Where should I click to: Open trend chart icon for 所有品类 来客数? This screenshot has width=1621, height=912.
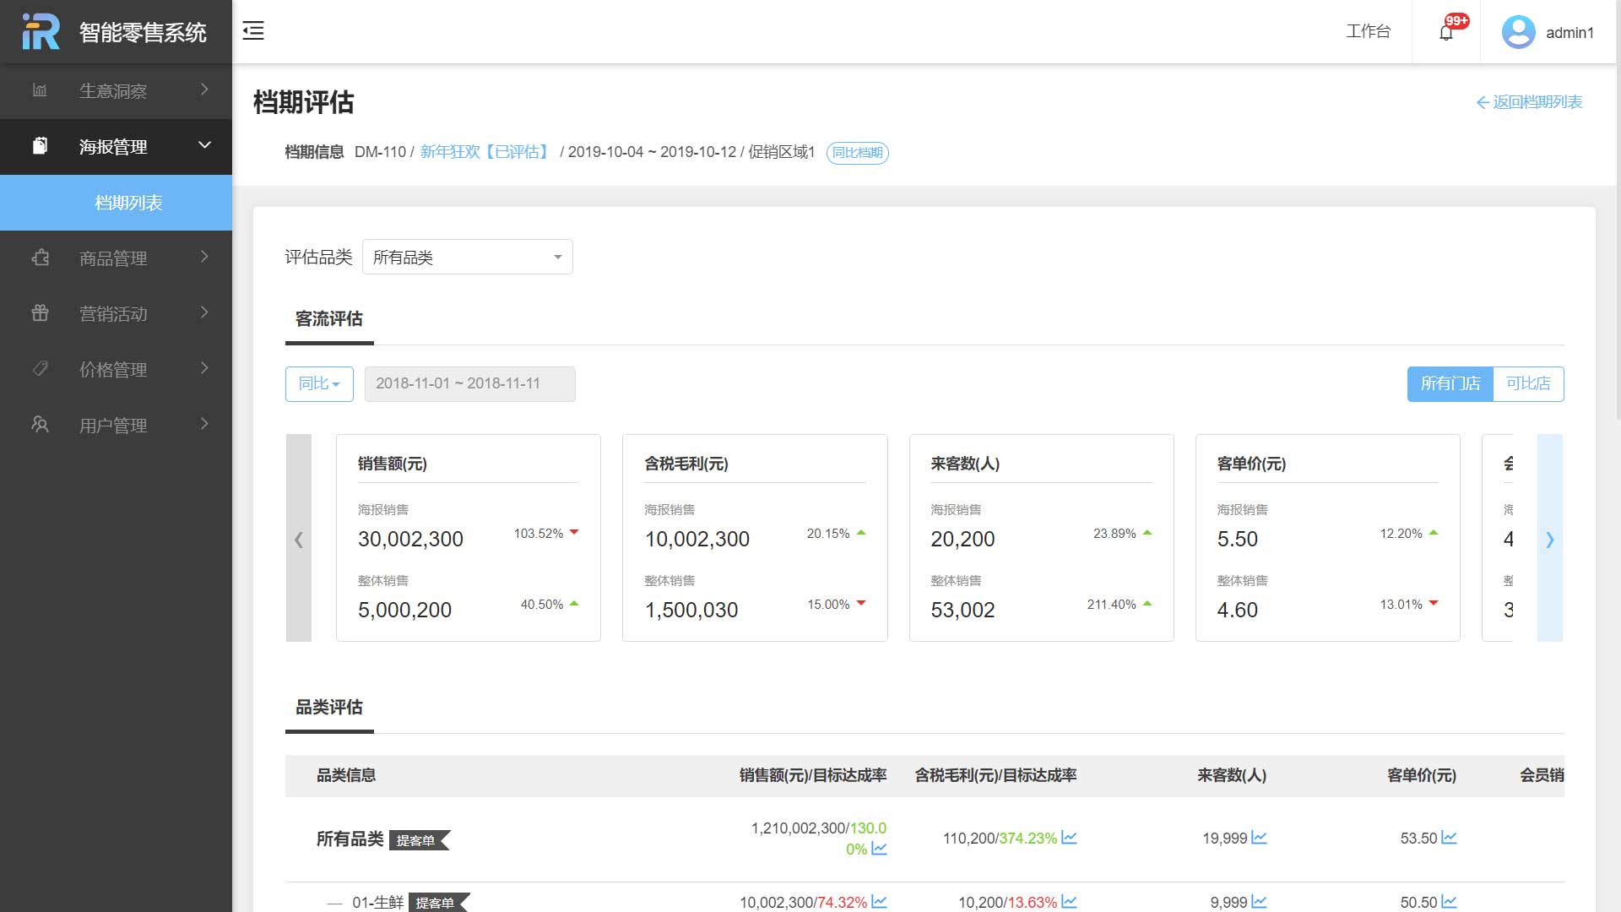point(1259,838)
